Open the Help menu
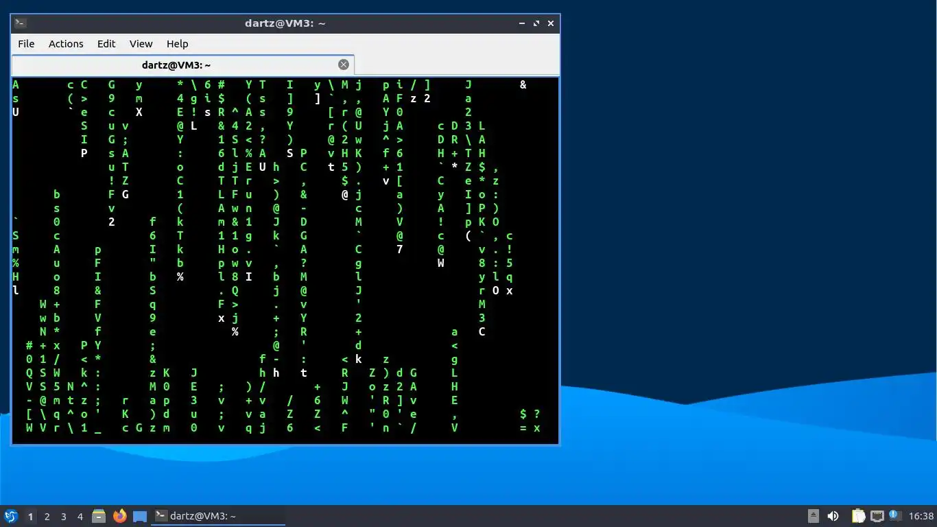937x527 pixels. point(177,43)
